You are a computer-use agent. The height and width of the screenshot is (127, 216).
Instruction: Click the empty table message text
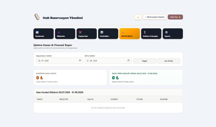click(x=108, y=108)
